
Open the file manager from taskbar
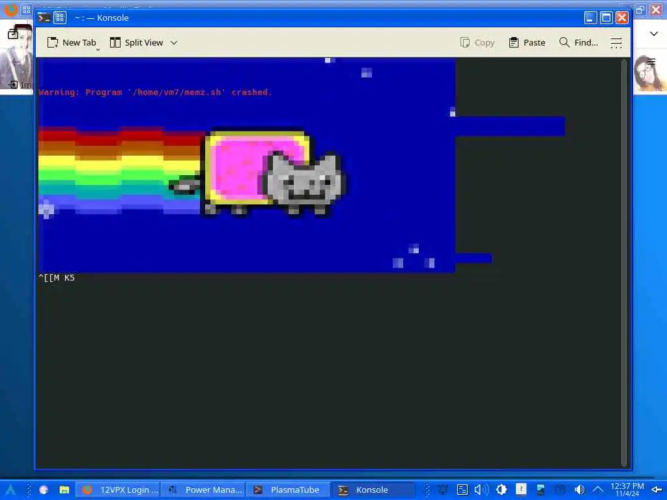pos(64,490)
